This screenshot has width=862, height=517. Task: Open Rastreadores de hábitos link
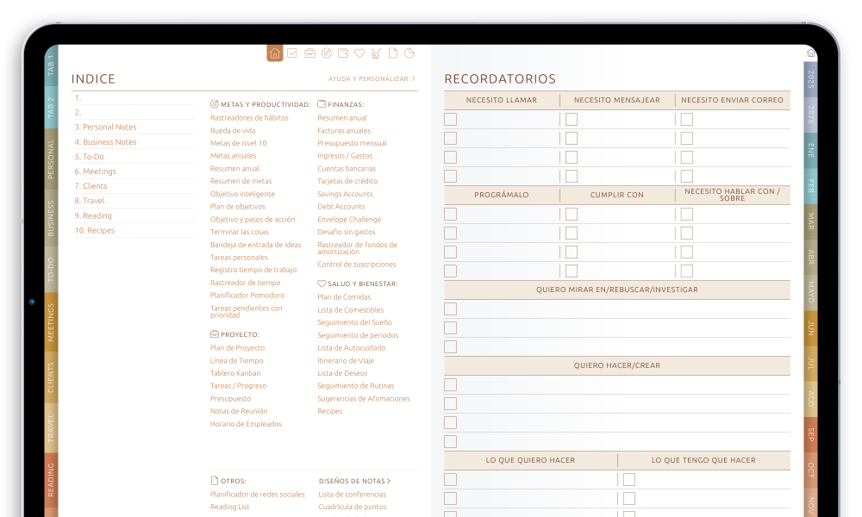pos(249,117)
